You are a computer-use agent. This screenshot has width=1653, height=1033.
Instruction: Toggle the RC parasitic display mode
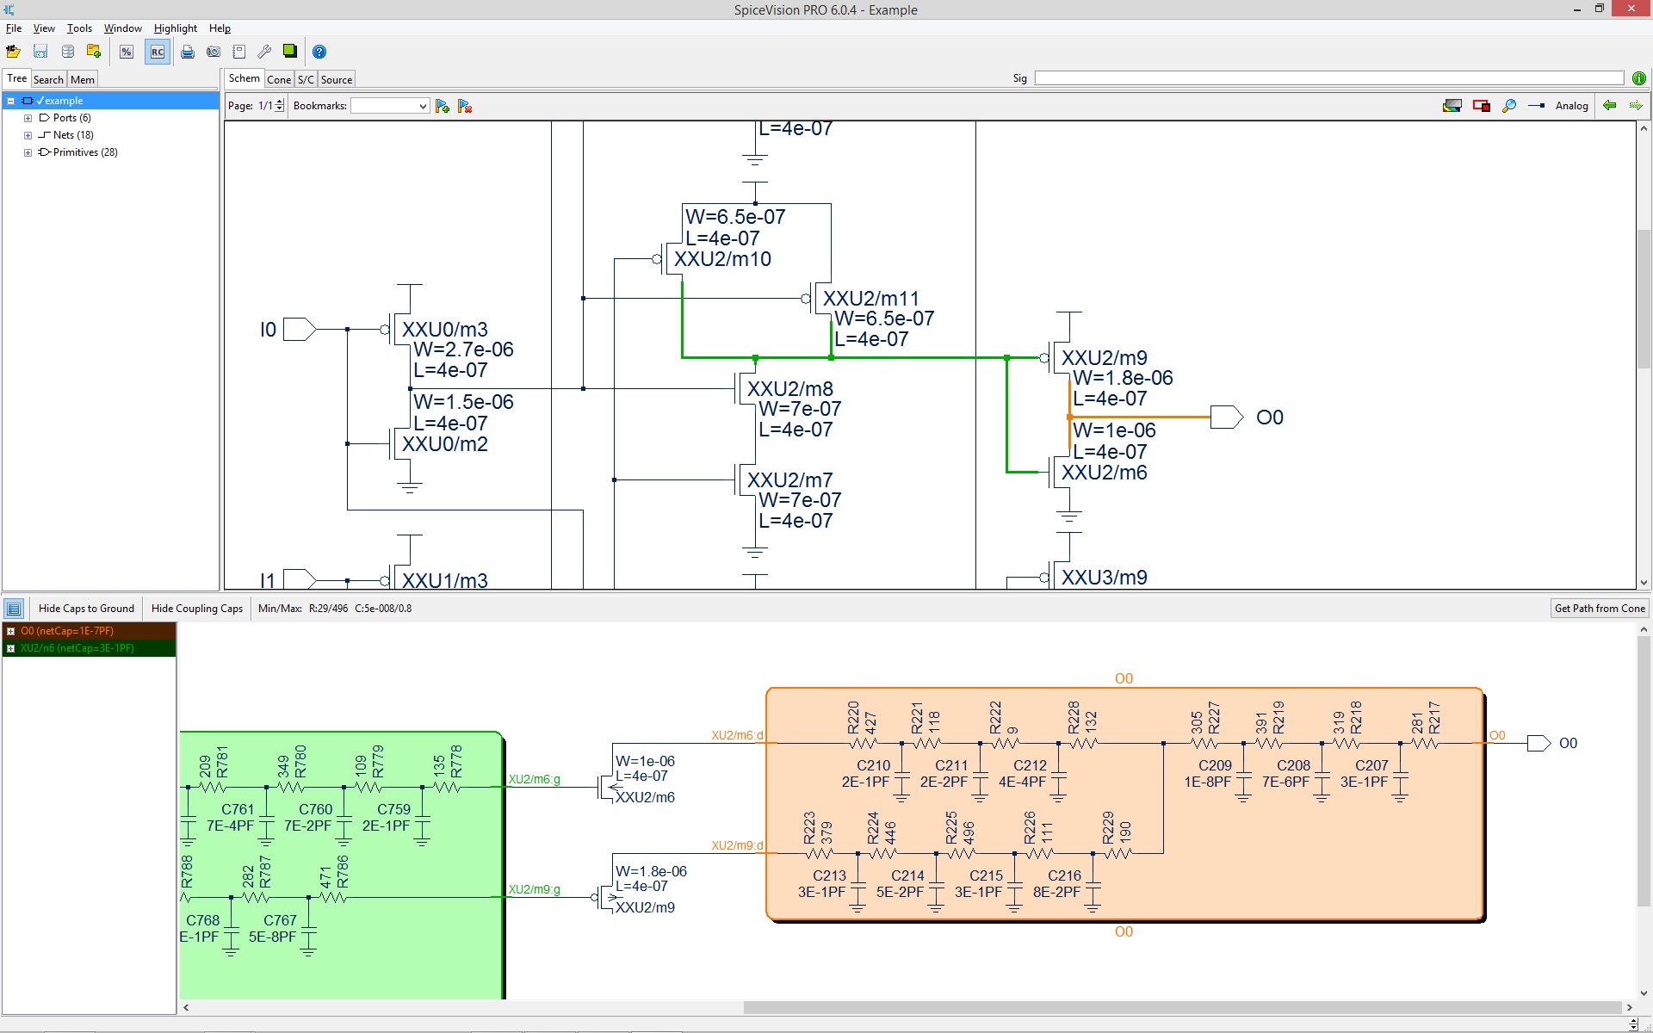(157, 52)
